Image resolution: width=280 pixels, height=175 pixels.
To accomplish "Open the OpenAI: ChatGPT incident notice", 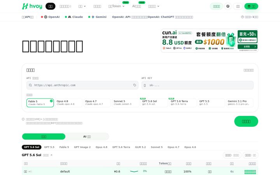I will coord(170,17).
